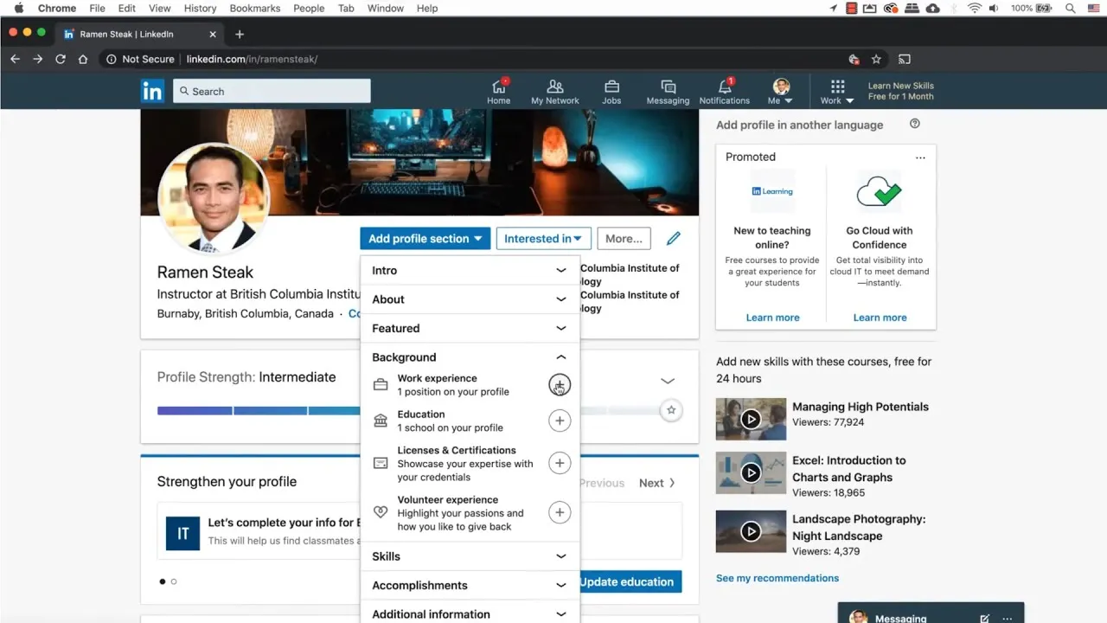The image size is (1107, 623).
Task: Open help icon beside Add profile language
Action: click(915, 124)
